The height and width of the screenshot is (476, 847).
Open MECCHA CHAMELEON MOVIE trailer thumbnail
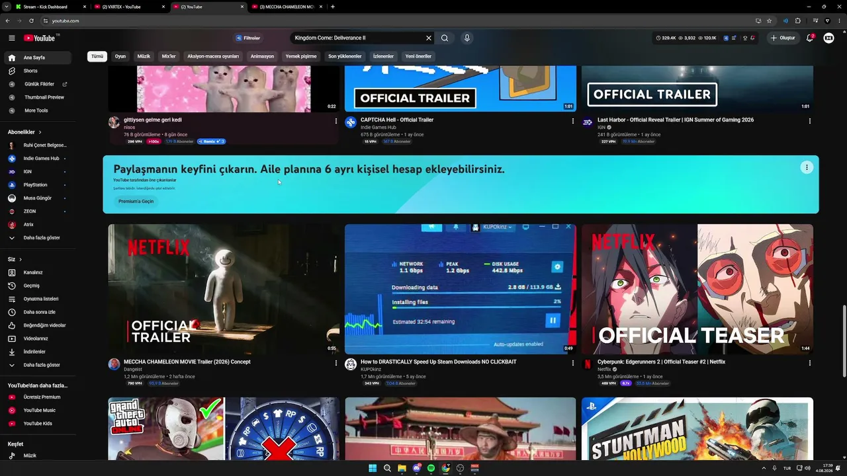(224, 289)
